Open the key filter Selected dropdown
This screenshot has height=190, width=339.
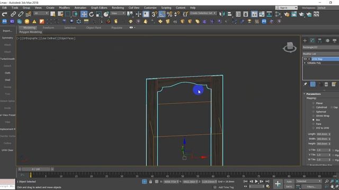click(x=308, y=181)
